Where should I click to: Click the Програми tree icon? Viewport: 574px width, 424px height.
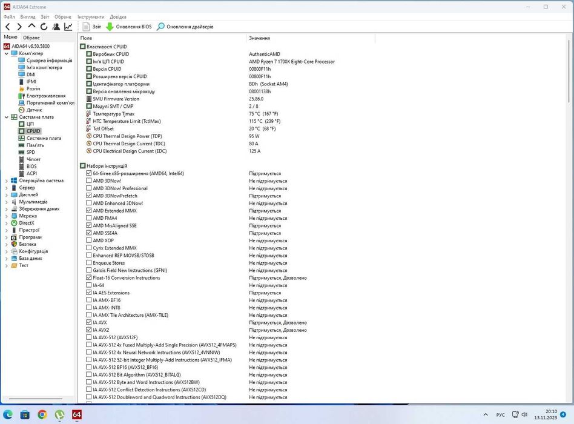point(14,237)
